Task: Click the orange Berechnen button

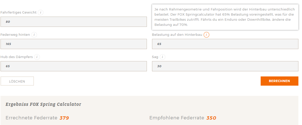Action: tap(279, 81)
